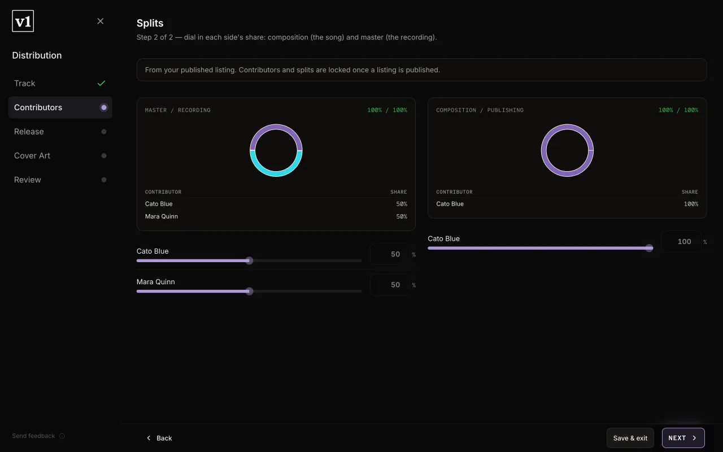Image resolution: width=723 pixels, height=452 pixels.
Task: Click the Composition / Publishing panel title
Action: [480, 110]
